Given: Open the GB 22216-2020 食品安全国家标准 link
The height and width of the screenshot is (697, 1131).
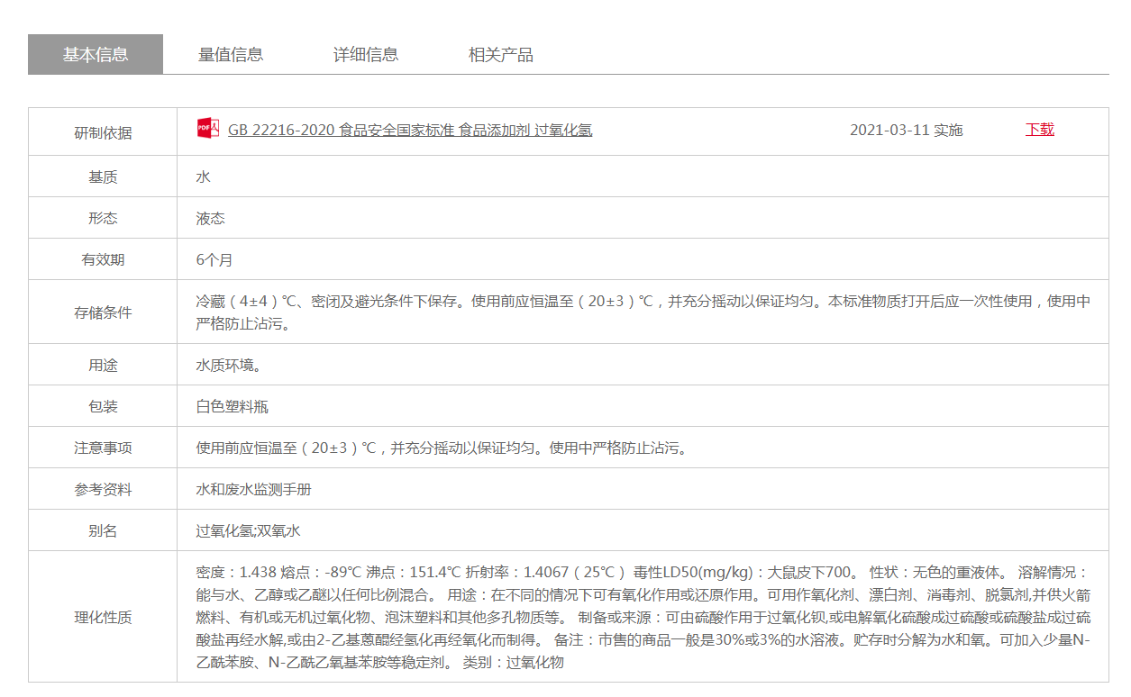Looking at the screenshot, I should pyautogui.click(x=410, y=130).
